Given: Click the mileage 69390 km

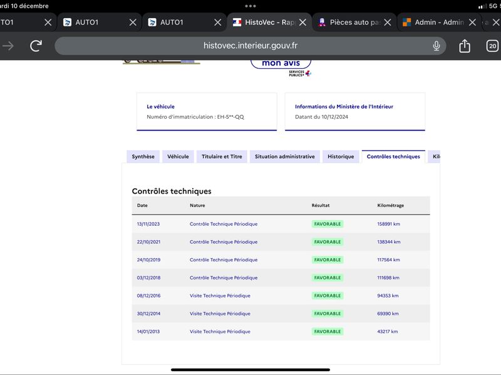Looking at the screenshot, I should click(x=388, y=314).
